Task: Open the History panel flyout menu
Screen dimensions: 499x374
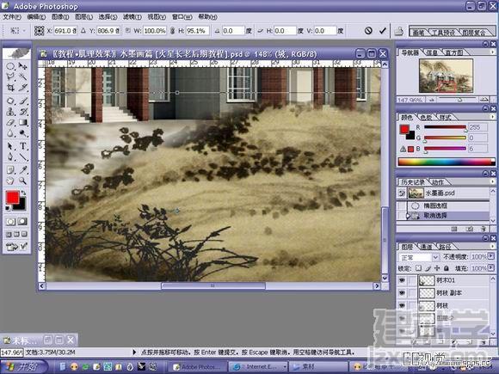Action: [x=493, y=181]
